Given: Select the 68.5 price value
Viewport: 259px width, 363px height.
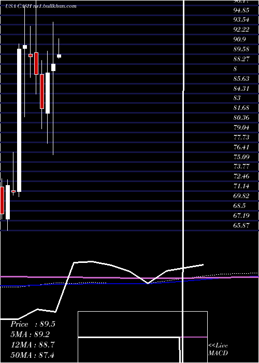Looking at the screenshot, I should pyautogui.click(x=239, y=205).
